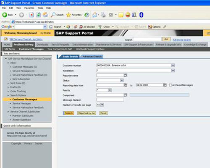Open the Messenger smiley face icon
The image size is (210, 168).
(128, 15)
